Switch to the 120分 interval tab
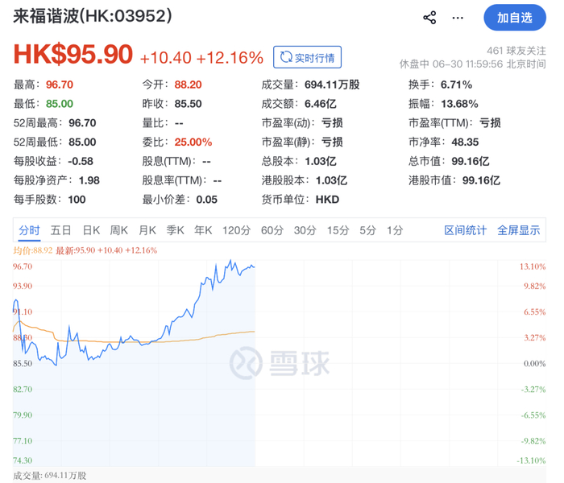The width and height of the screenshot is (564, 483). 236,230
